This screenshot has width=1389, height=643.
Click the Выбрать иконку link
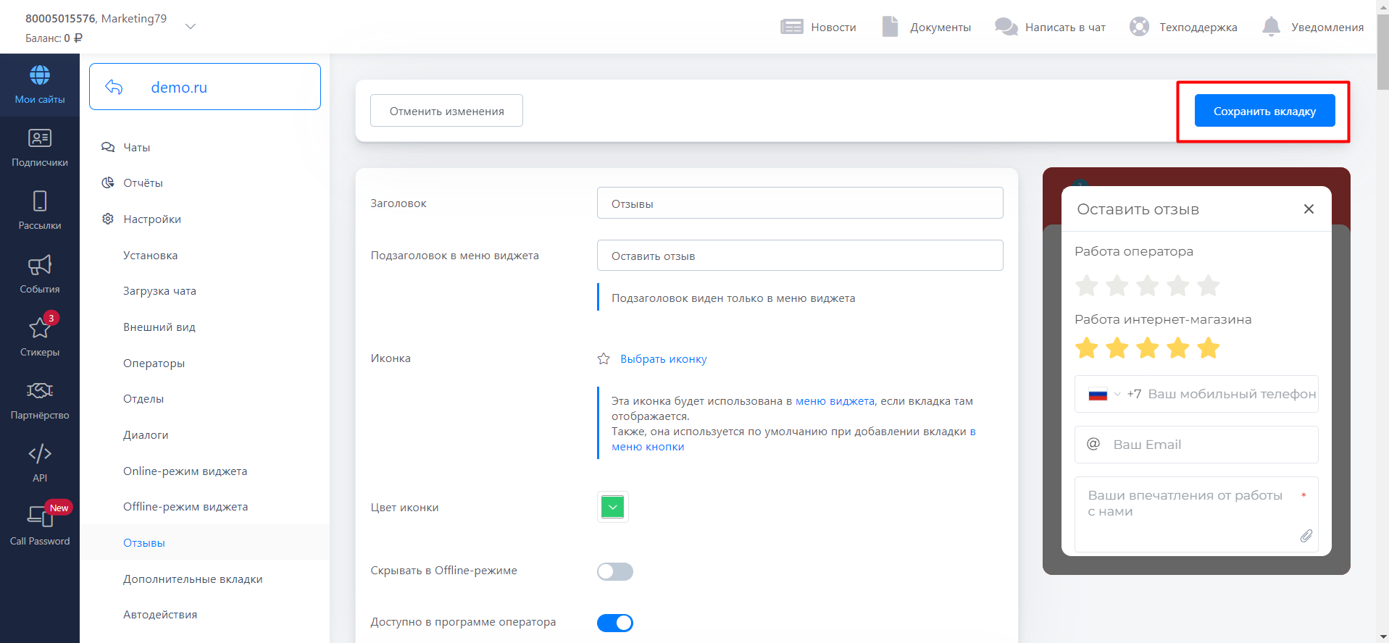click(x=663, y=359)
